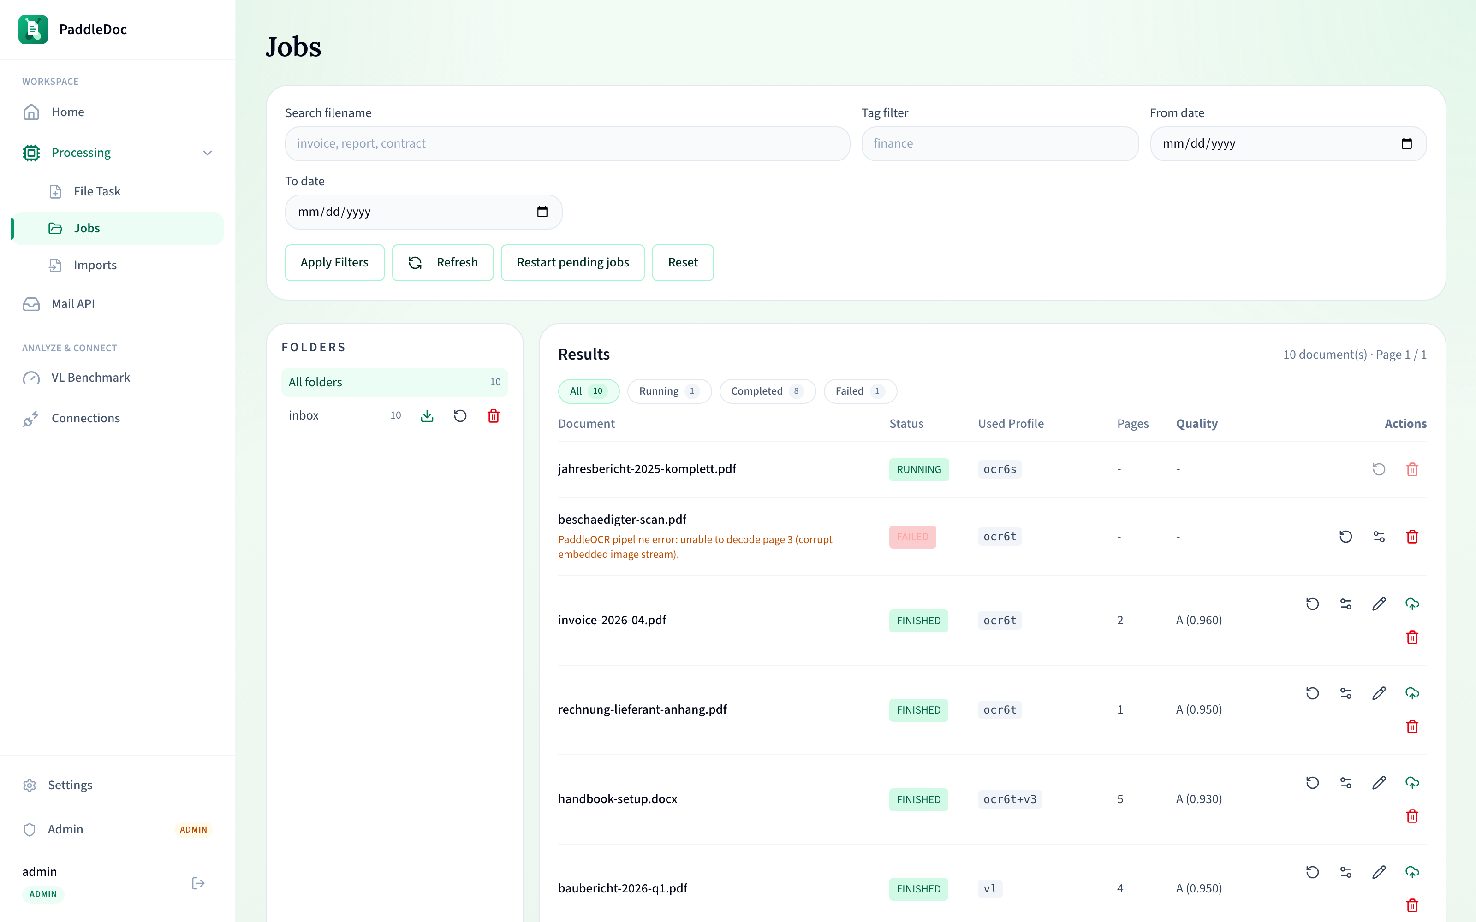Filter results by Completed
The width and height of the screenshot is (1476, 922).
tap(767, 391)
